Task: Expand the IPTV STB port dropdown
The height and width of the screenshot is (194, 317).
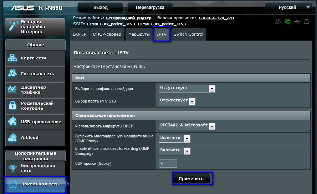Action: pyautogui.click(x=177, y=101)
